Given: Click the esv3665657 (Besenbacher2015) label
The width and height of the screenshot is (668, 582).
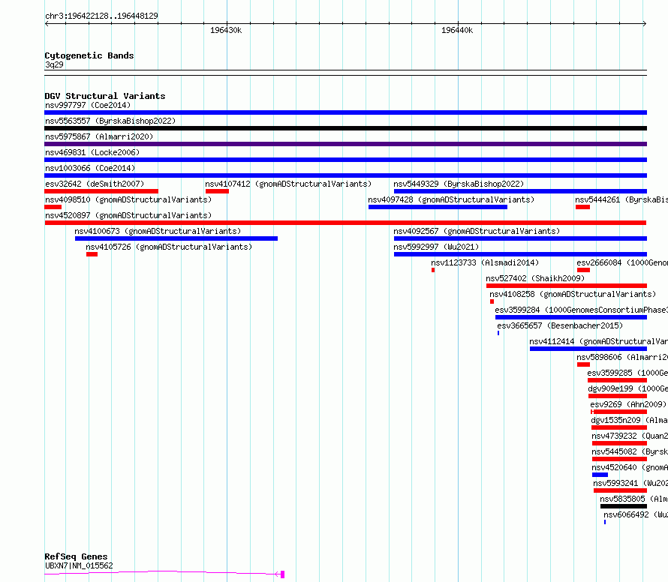Looking at the screenshot, I should pos(560,325).
